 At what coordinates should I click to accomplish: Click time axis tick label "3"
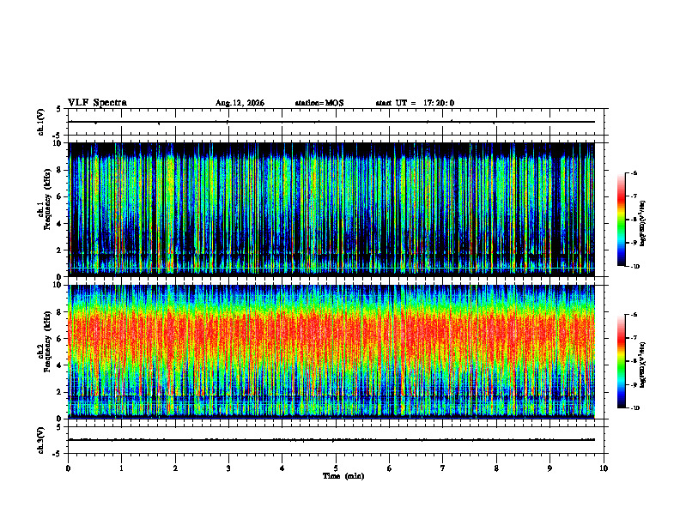228,468
